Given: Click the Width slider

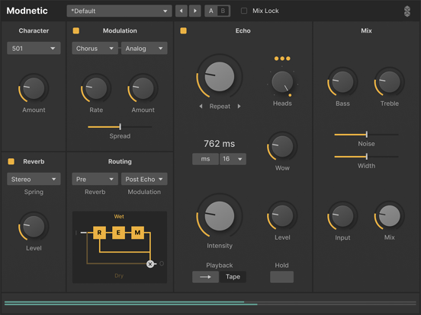Looking at the screenshot, I should (366, 157).
